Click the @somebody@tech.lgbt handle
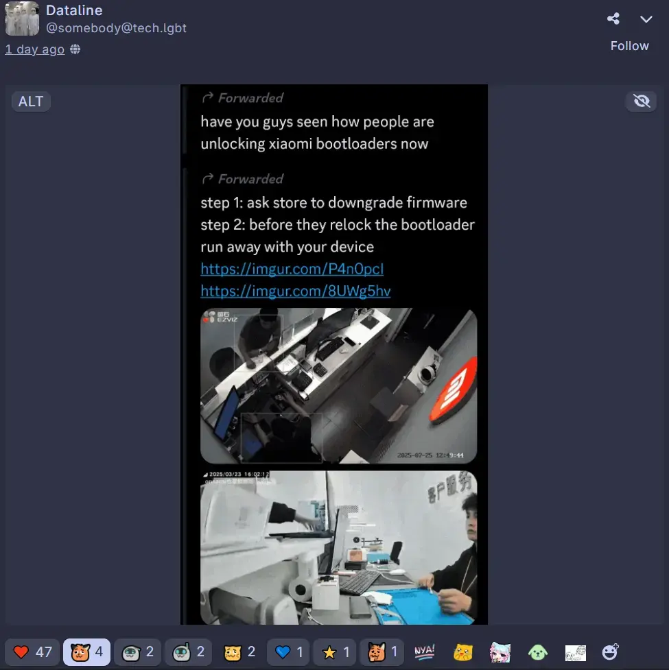Viewport: 669px width, 670px height. (116, 28)
